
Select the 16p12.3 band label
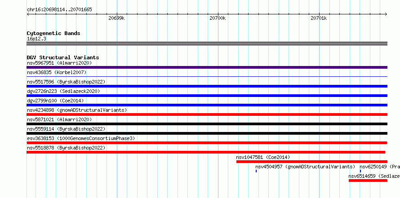(36, 39)
